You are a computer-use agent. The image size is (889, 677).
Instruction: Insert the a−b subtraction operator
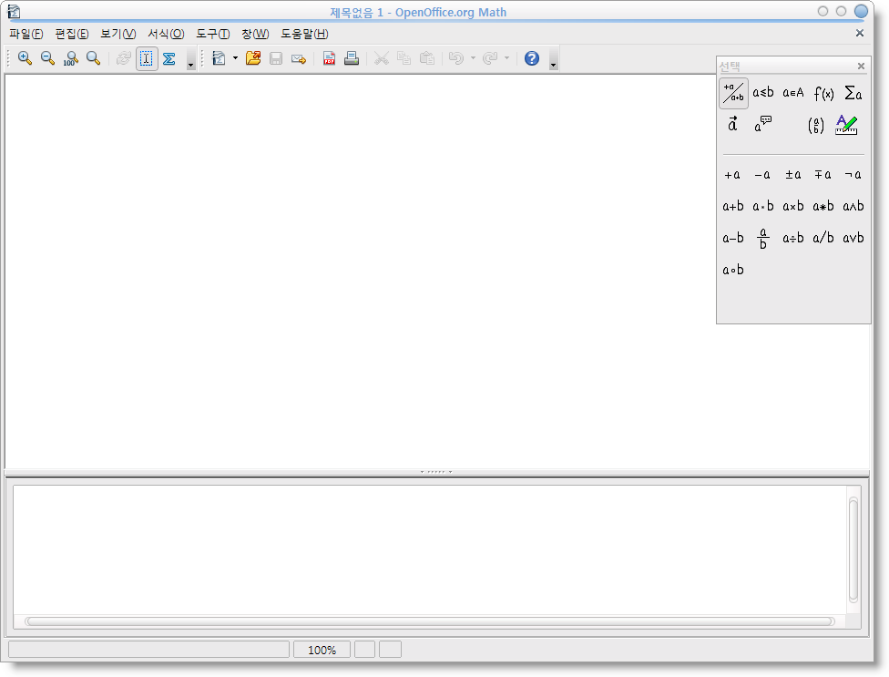(733, 238)
